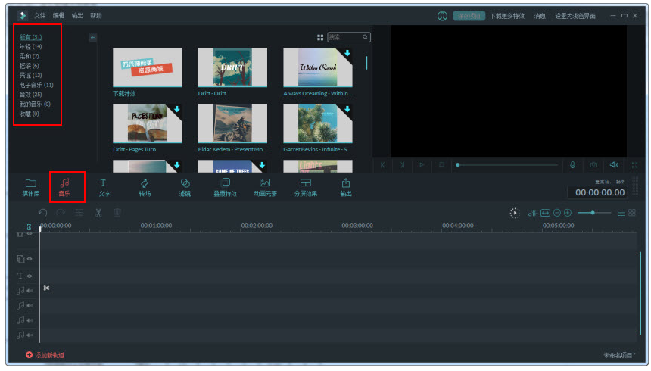Open the 媒体库 media library

click(30, 186)
